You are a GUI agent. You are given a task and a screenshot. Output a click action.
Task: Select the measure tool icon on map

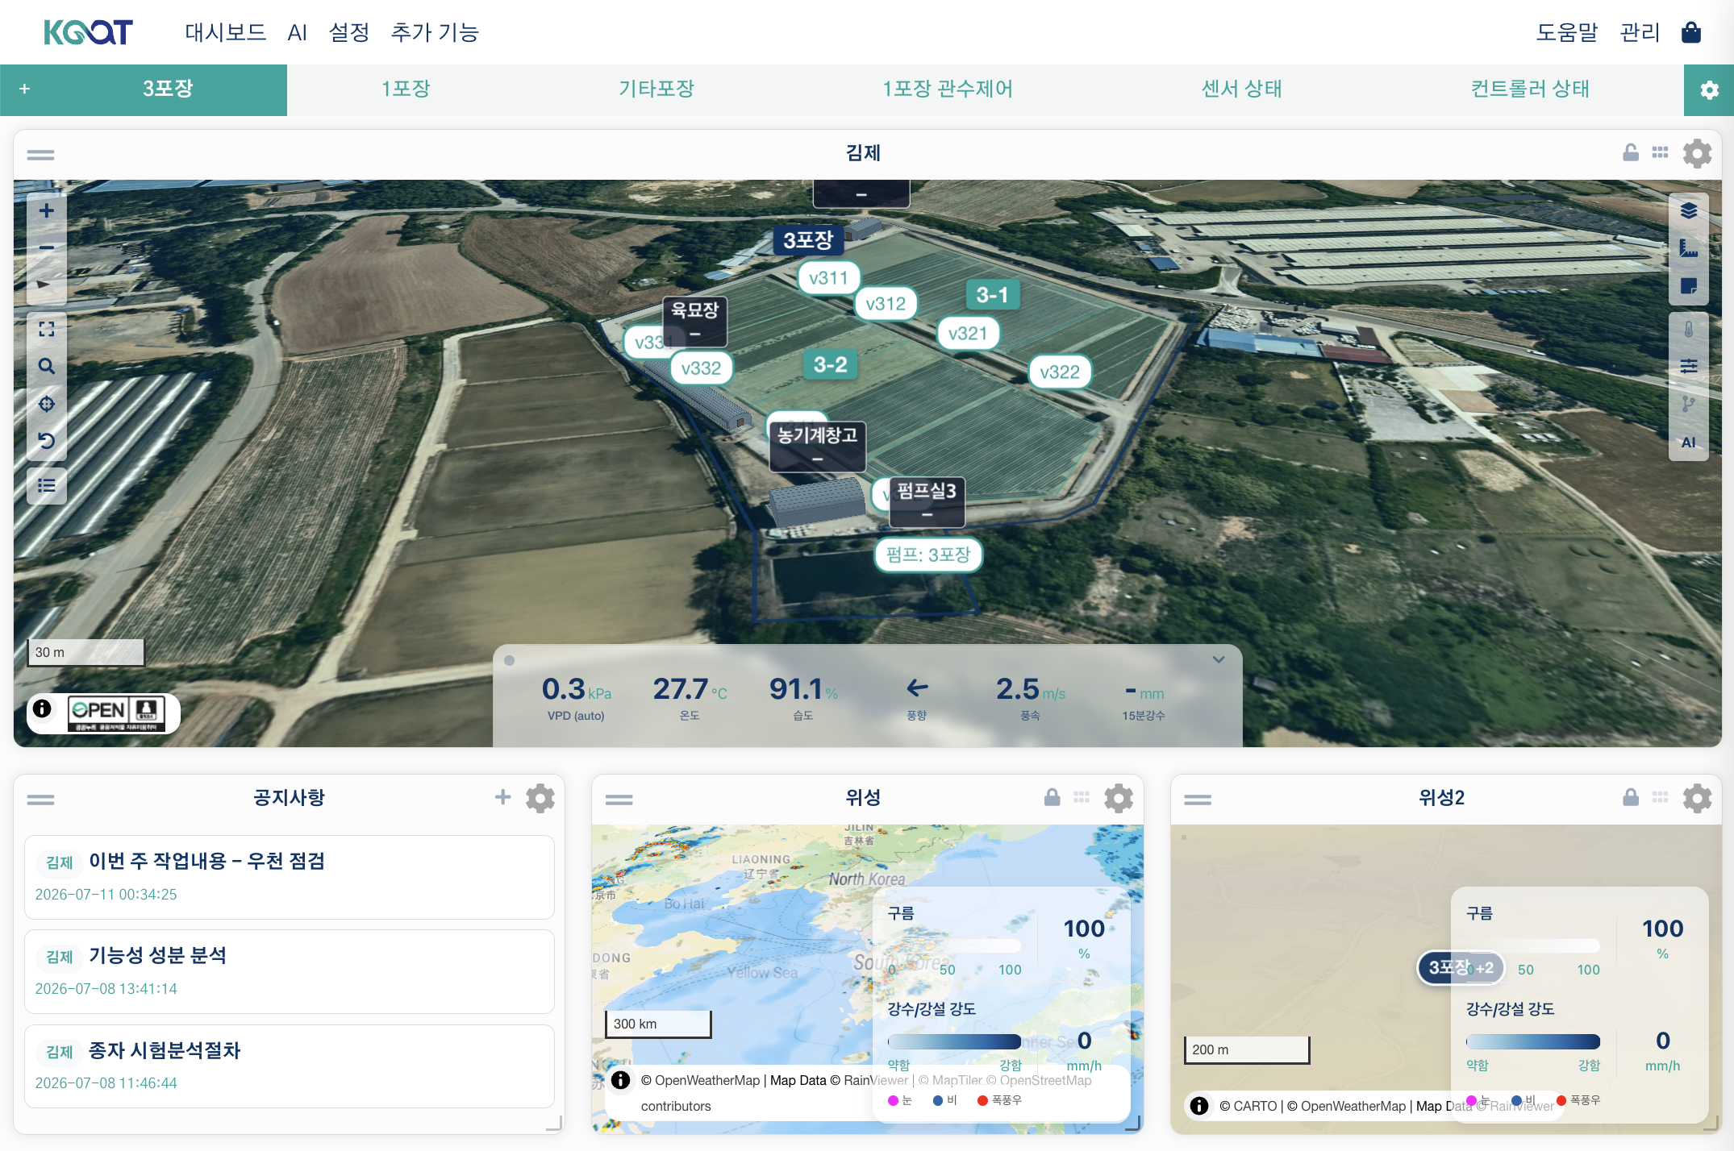1689,248
